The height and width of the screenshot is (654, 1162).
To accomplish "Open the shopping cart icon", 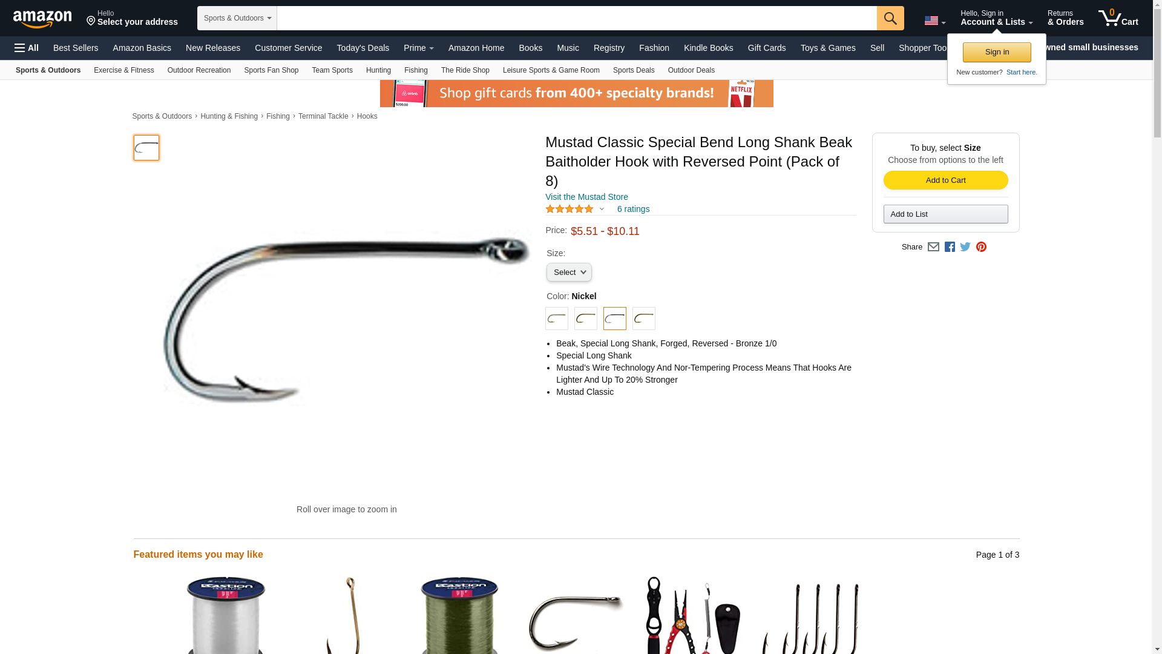I will pyautogui.click(x=1118, y=18).
